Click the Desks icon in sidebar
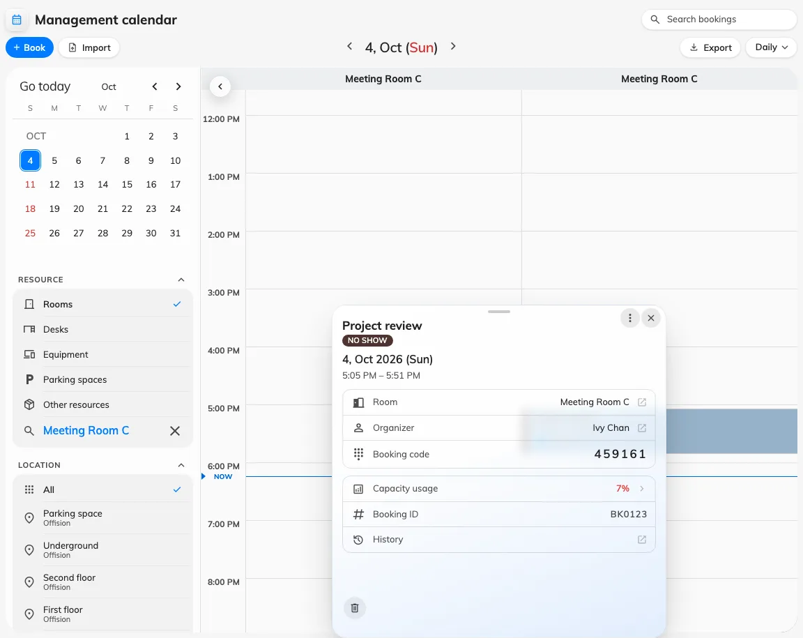 (x=29, y=330)
